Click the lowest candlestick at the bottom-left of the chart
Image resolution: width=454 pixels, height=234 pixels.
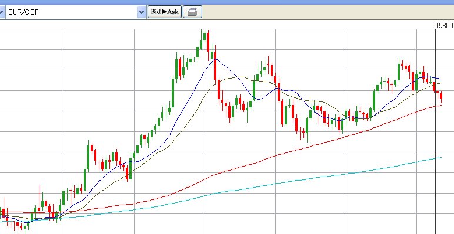point(25,228)
